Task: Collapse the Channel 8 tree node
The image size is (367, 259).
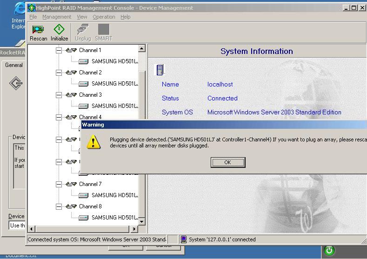Action: pos(59,206)
